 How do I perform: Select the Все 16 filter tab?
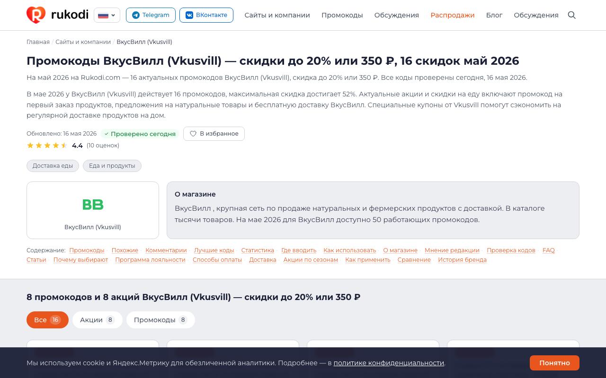47,320
